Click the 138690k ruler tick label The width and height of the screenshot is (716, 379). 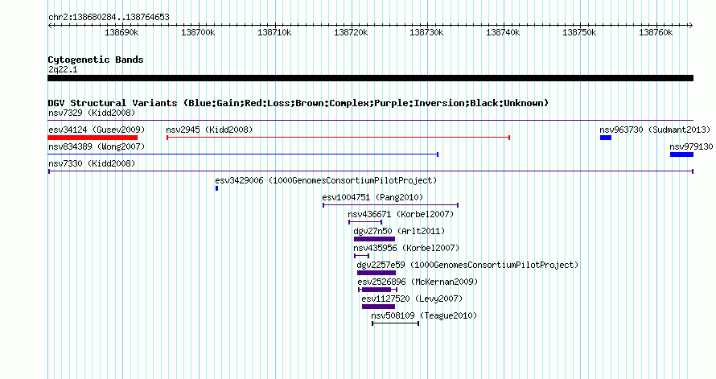click(121, 32)
